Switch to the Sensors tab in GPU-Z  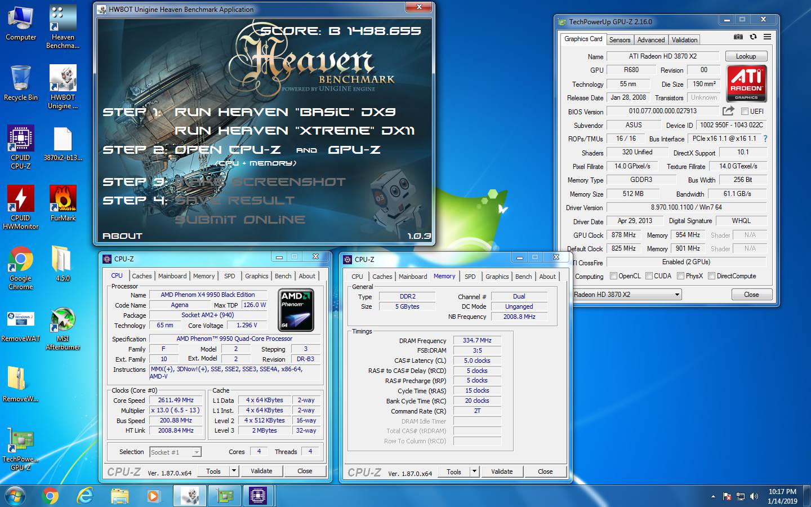[620, 40]
